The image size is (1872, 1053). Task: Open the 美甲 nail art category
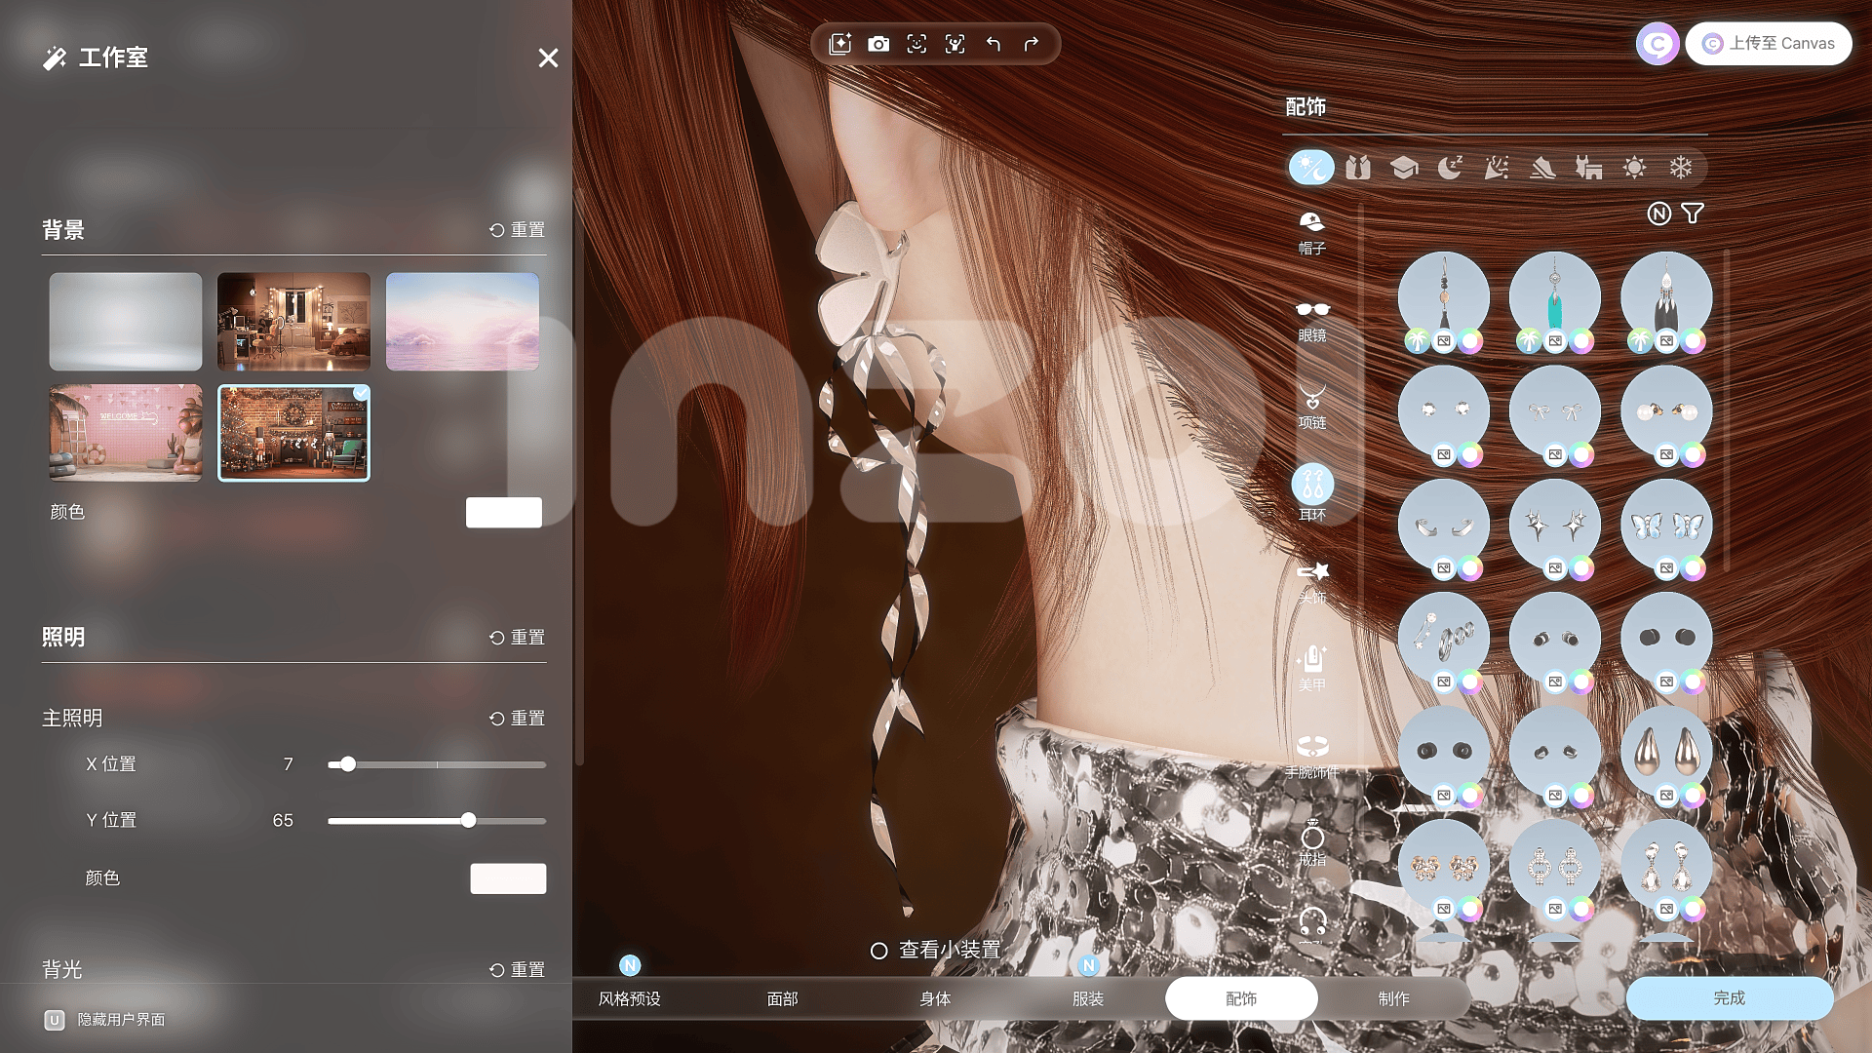pyautogui.click(x=1312, y=669)
